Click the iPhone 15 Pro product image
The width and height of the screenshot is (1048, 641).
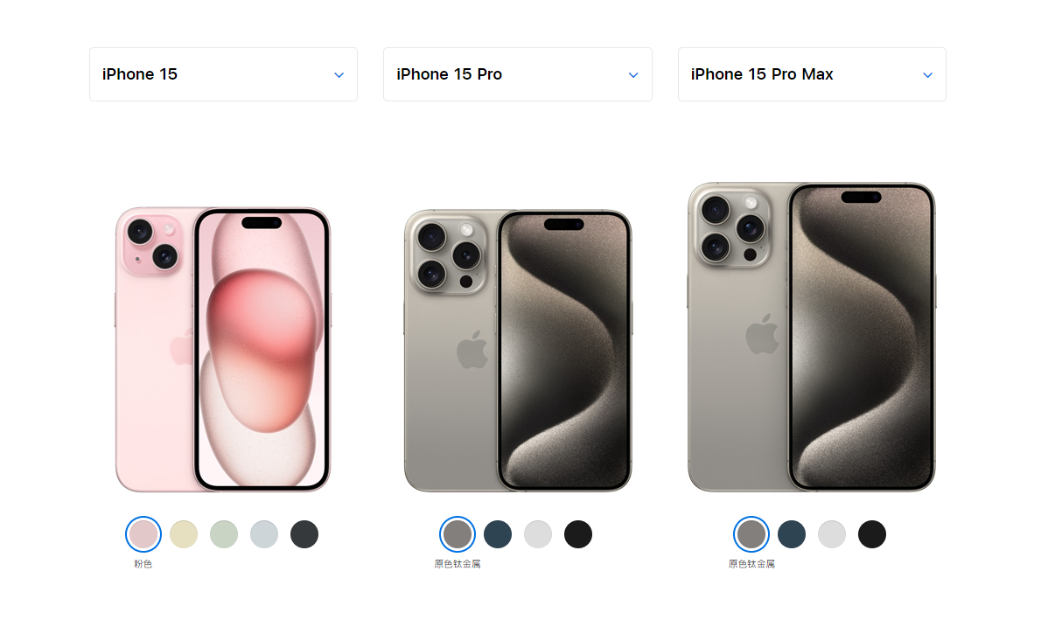point(518,351)
